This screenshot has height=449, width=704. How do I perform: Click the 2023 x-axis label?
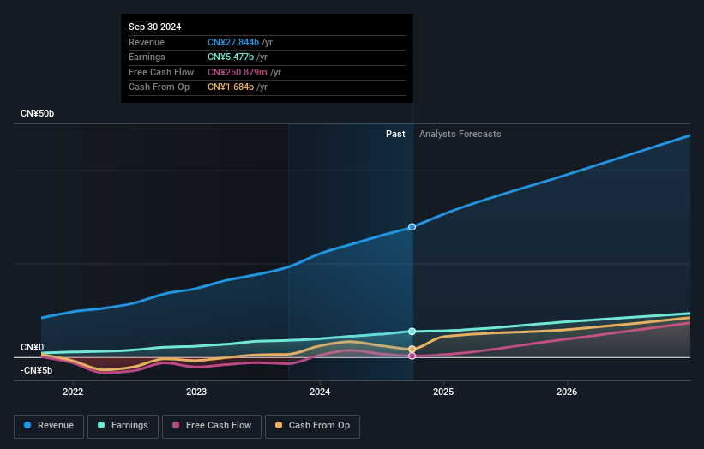pyautogui.click(x=196, y=392)
